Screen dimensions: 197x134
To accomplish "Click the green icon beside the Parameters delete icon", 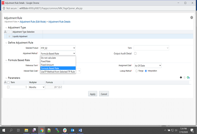I will point(188,78).
